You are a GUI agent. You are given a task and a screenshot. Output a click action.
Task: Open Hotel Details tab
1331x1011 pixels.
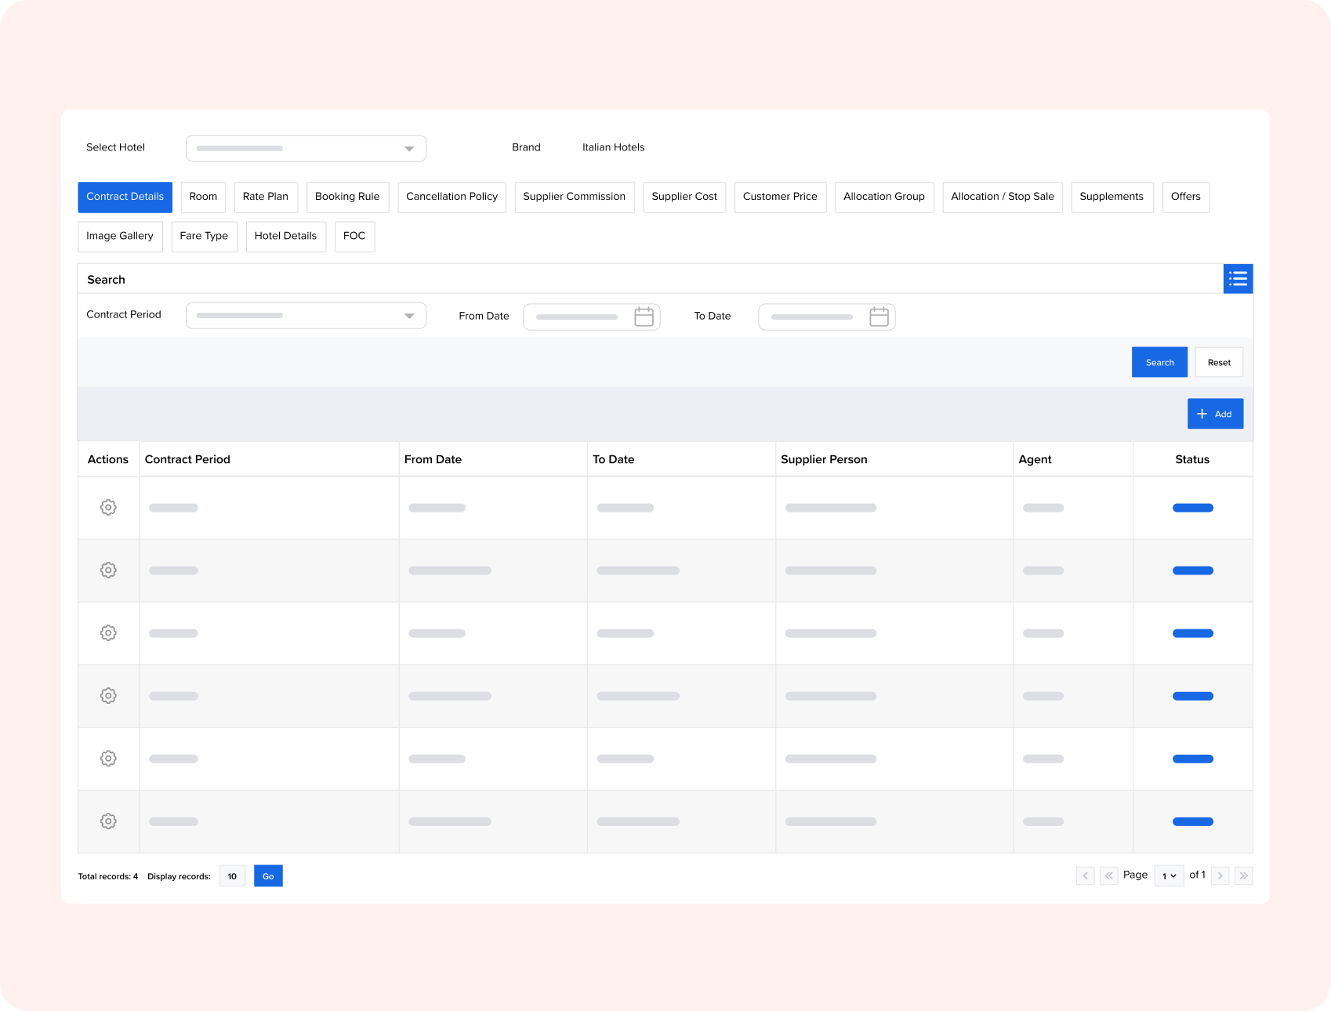(x=285, y=236)
